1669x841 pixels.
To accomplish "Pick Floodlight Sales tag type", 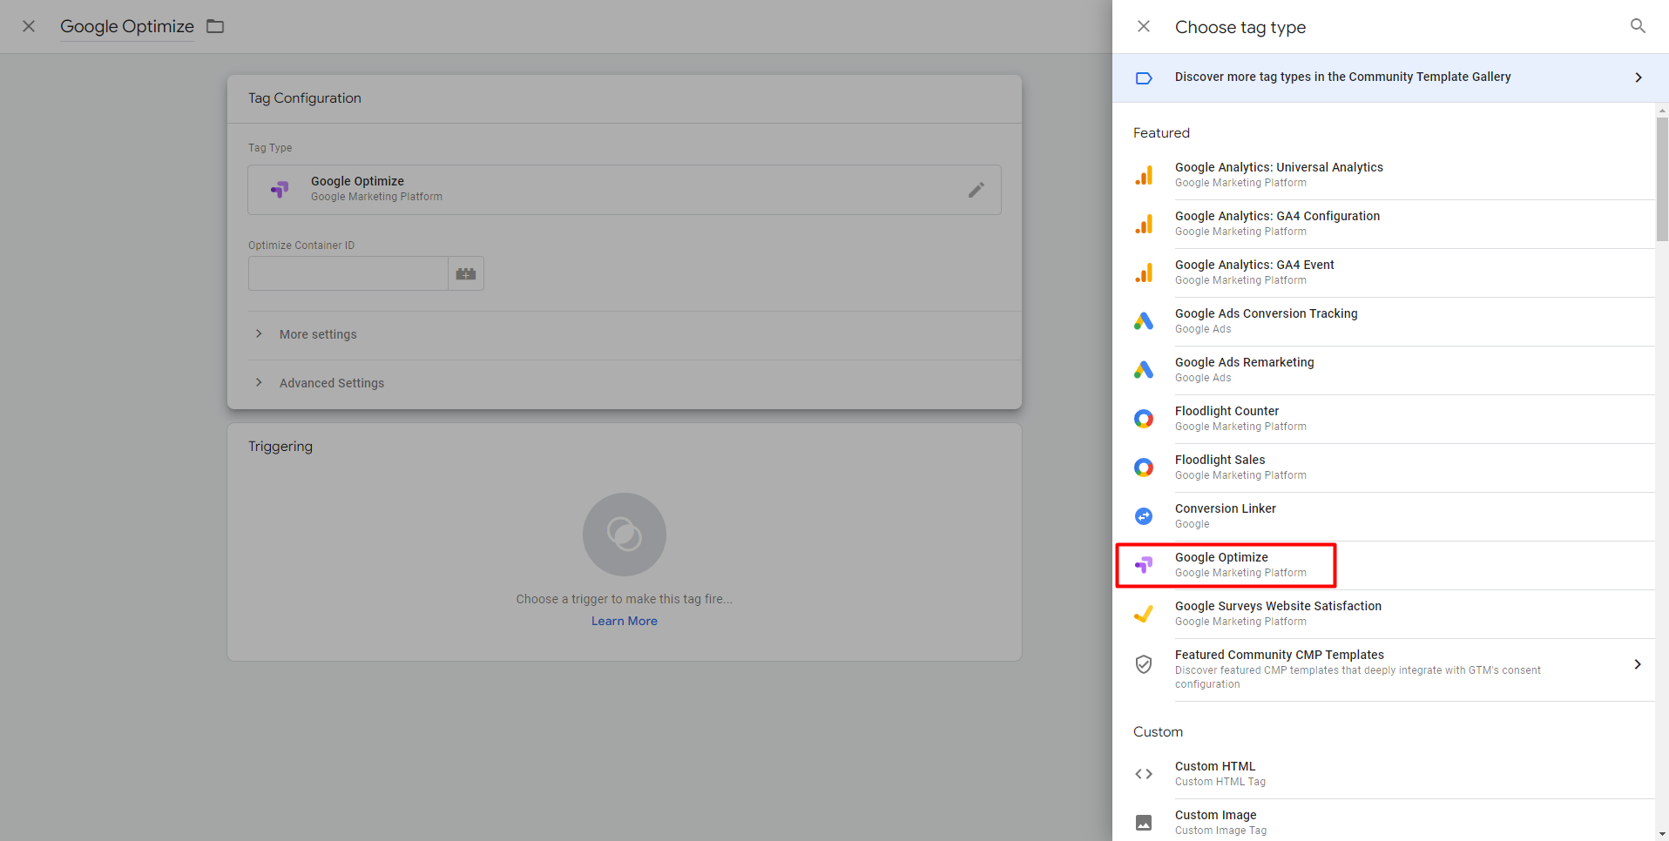I will (1383, 468).
